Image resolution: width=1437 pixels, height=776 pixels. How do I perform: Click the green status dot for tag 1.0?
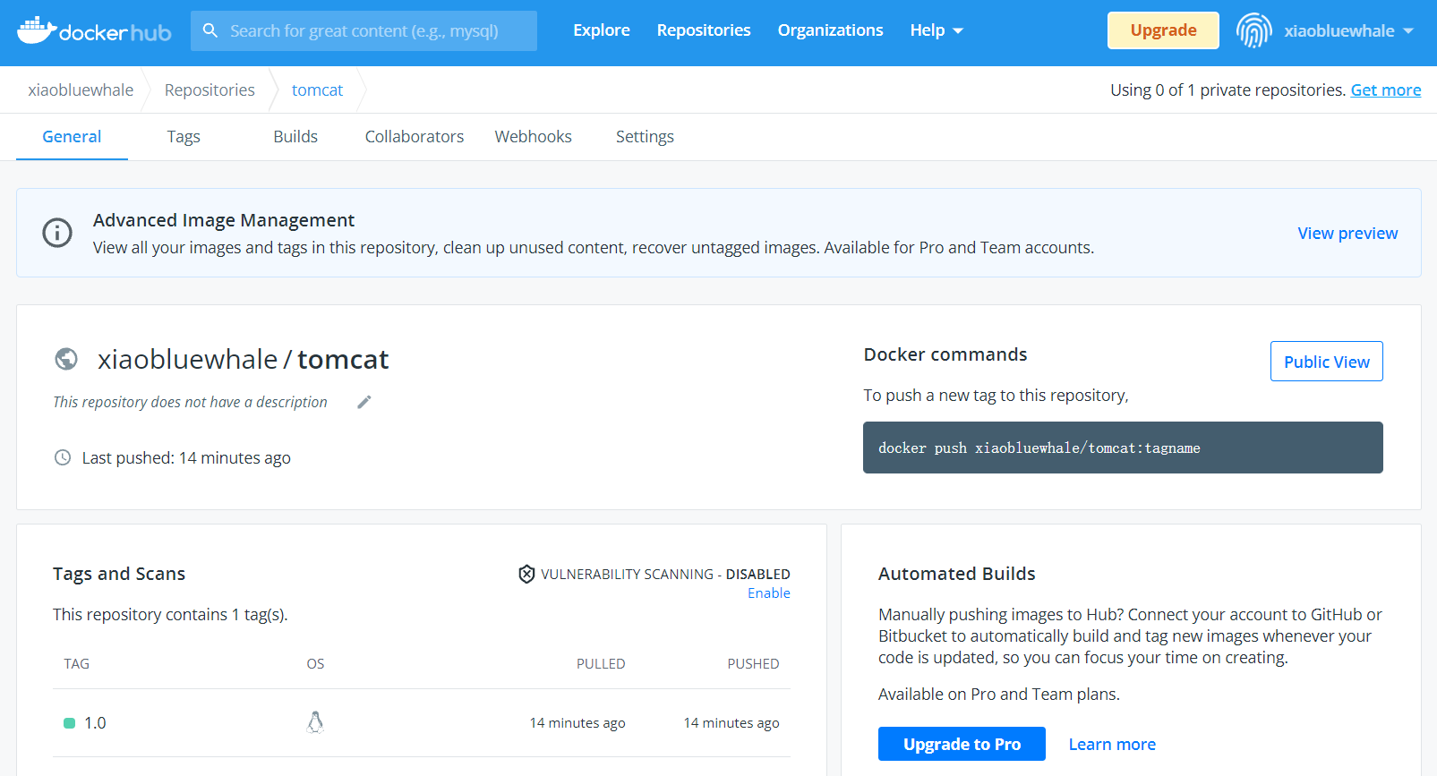[x=69, y=723]
